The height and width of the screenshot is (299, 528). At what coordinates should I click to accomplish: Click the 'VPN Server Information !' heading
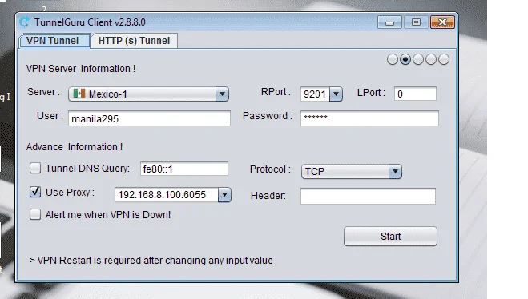pos(81,69)
